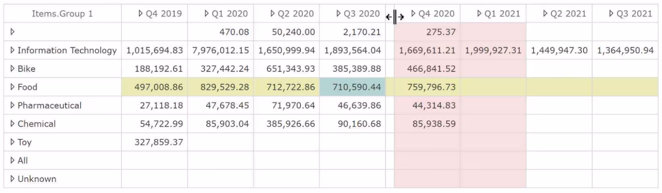
Task: Expand the blank unnamed first row
Action: pos(12,32)
